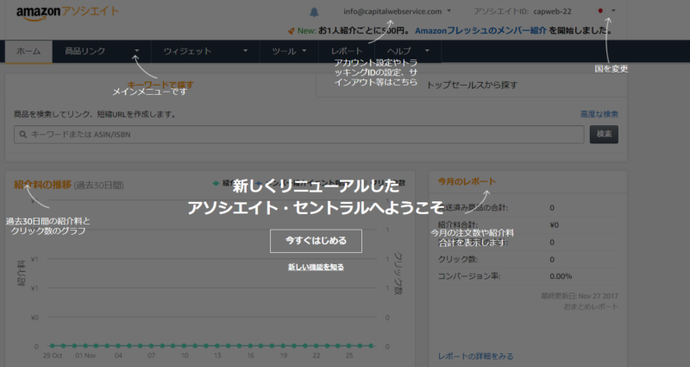The width and height of the screenshot is (690, 367).
Task: Open the country selector dropdown arrow
Action: click(x=613, y=10)
